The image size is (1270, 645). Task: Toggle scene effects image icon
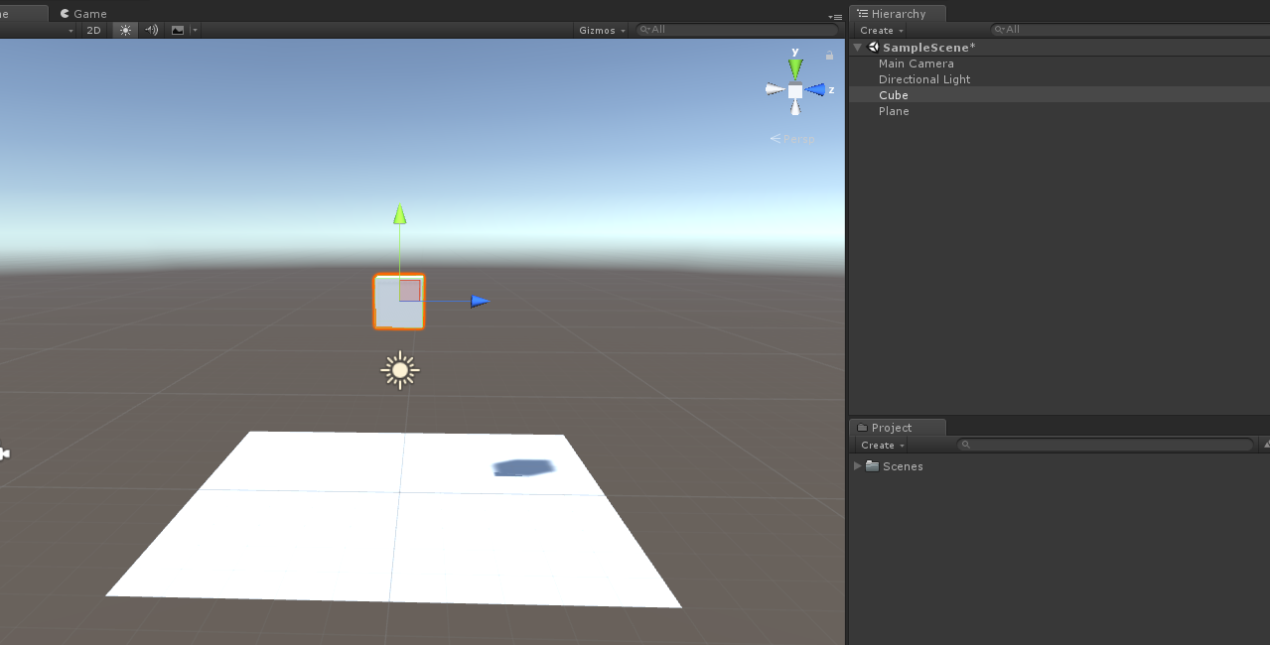pos(178,30)
